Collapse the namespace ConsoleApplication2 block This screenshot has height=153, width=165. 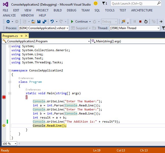tap(10, 70)
